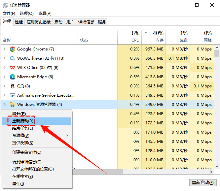Expand the Antimalware Service Executable group

pos(5,95)
